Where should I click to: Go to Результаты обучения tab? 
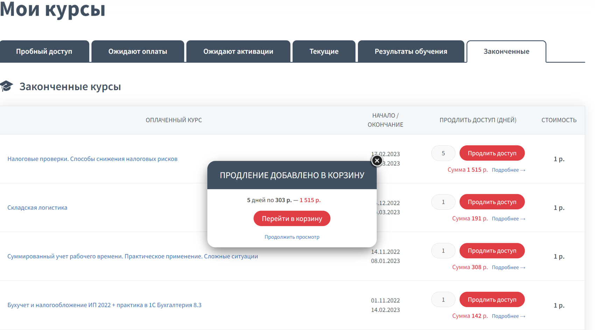click(x=411, y=51)
